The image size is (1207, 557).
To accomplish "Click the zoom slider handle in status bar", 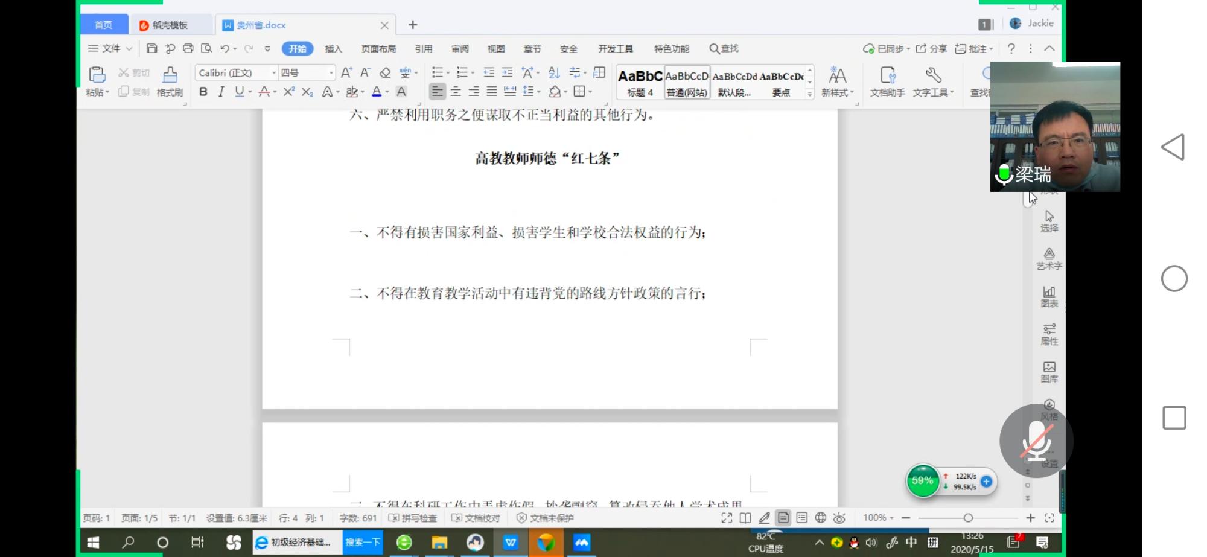I will pyautogui.click(x=968, y=518).
